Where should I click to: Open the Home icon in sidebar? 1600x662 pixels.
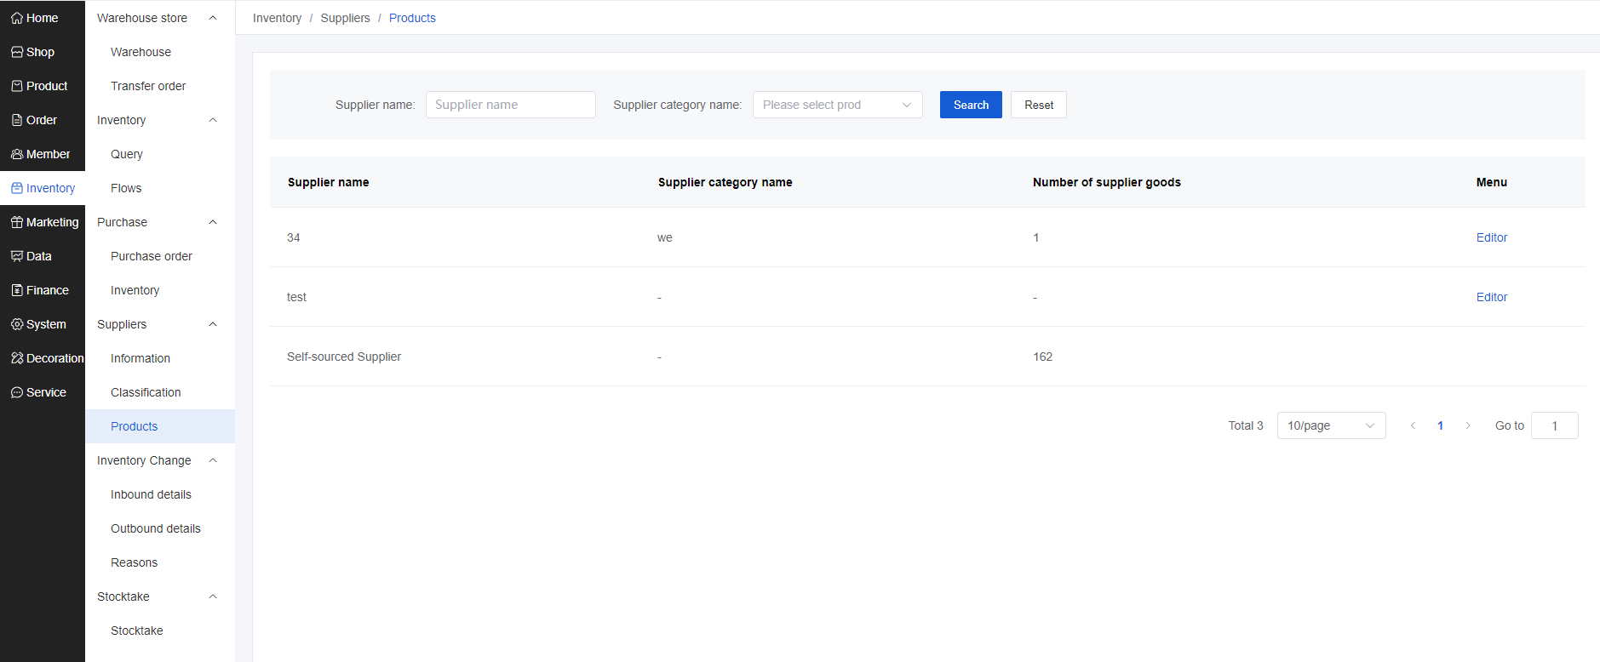pos(17,18)
